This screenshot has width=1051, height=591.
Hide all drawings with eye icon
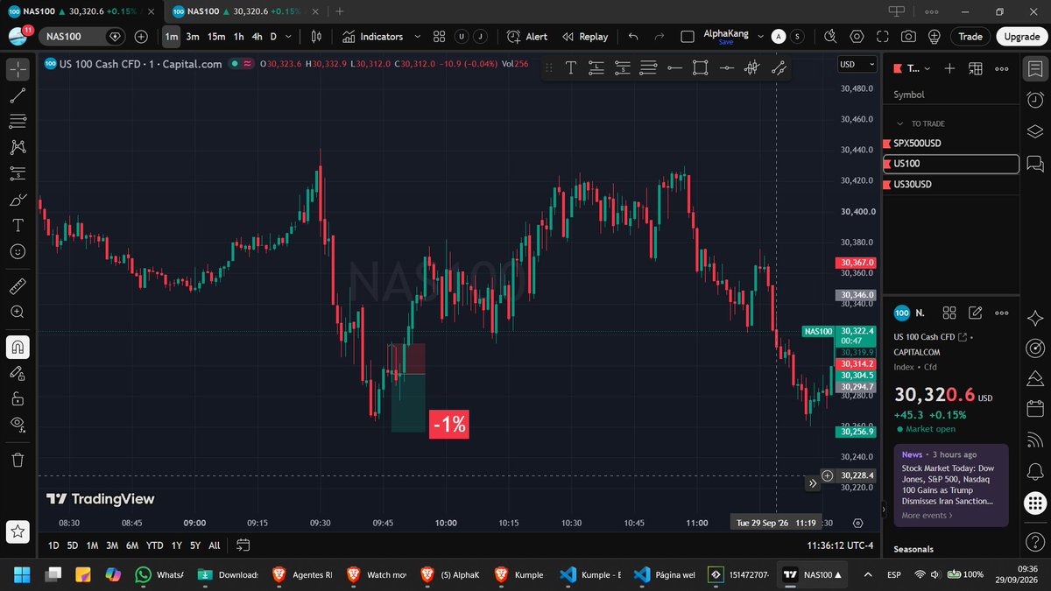pyautogui.click(x=18, y=425)
